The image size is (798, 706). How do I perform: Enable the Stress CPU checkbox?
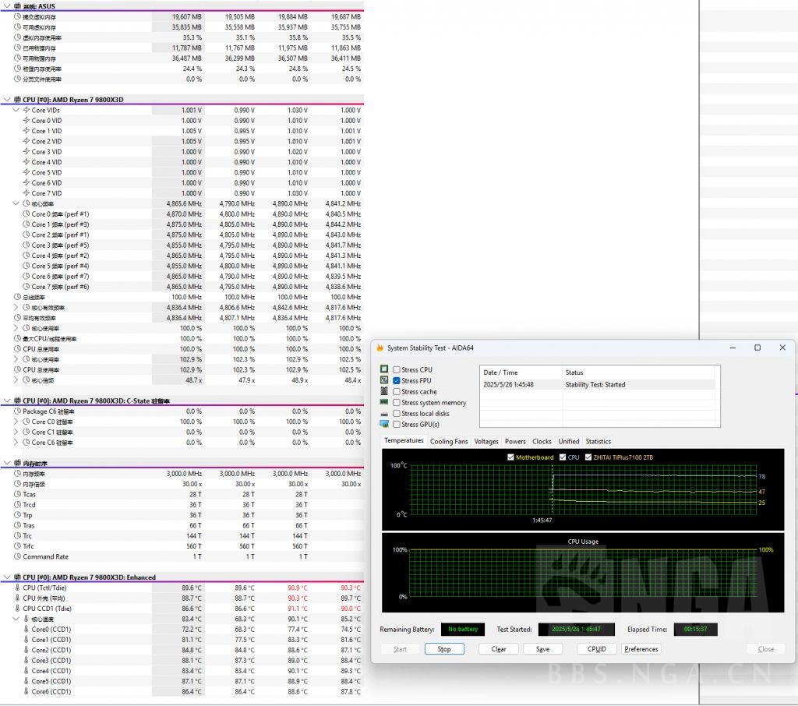point(397,370)
